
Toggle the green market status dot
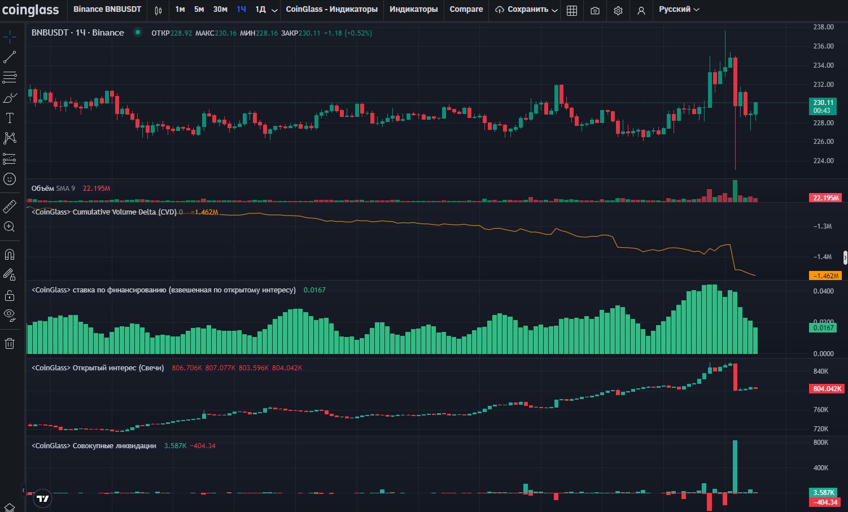pos(137,33)
